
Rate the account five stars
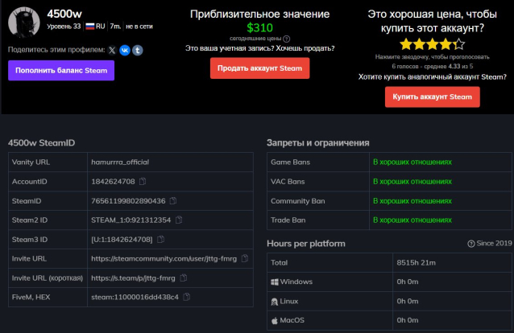459,44
